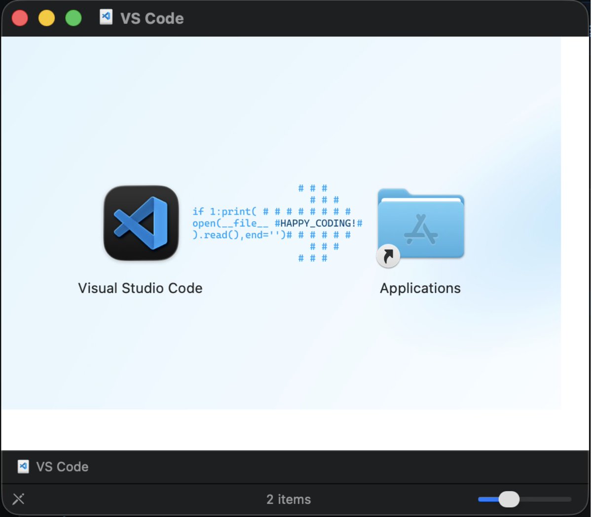592x517 pixels.
Task: Adjust the icon size slider
Action: (524, 499)
